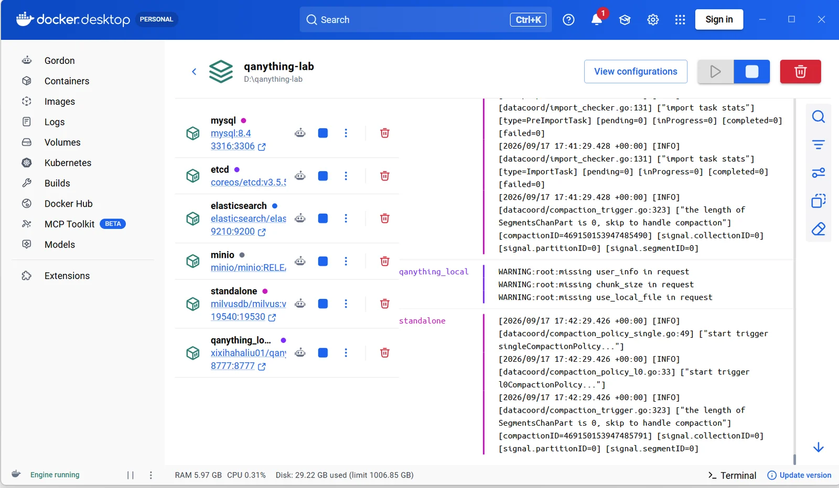839x488 pixels.
Task: Go to Containers section
Action: (67, 81)
